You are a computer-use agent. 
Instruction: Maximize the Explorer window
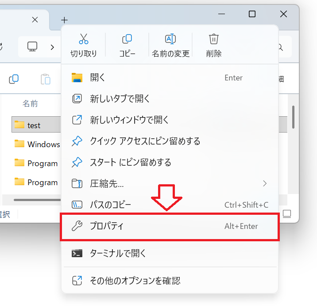click(x=252, y=14)
